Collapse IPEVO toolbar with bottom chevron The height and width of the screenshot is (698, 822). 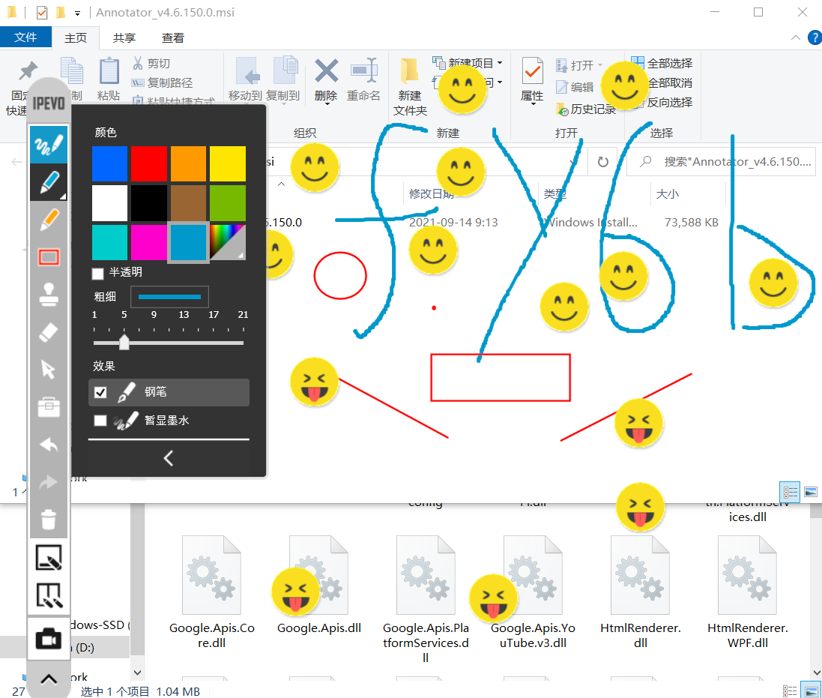pyautogui.click(x=49, y=680)
